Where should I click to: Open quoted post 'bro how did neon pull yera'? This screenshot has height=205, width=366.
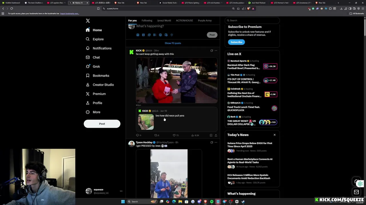(x=176, y=119)
